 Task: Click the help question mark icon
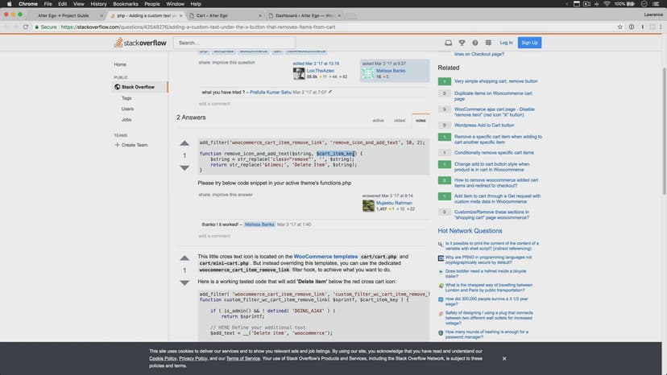(474, 43)
